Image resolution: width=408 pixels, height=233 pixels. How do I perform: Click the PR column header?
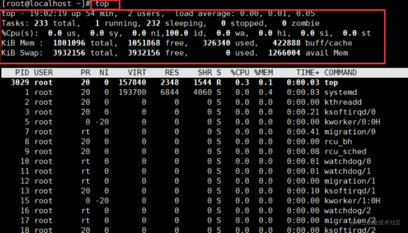pyautogui.click(x=85, y=73)
